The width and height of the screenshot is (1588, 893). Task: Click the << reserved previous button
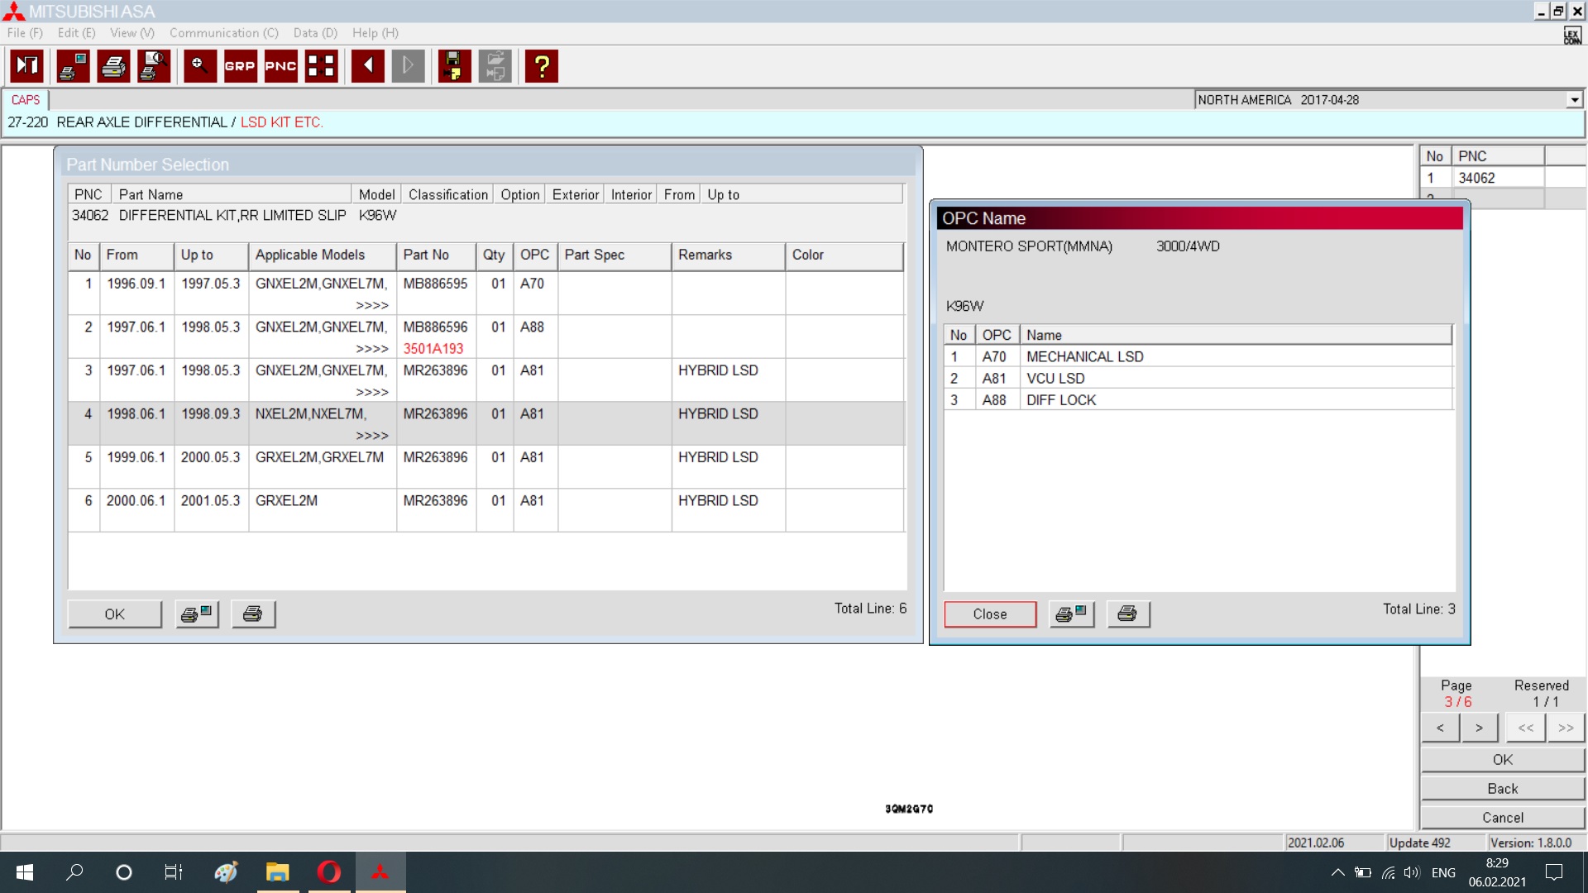(x=1525, y=728)
